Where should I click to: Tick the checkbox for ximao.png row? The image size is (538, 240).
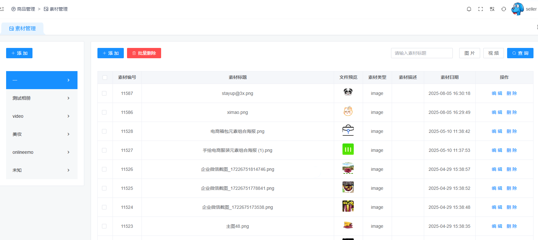pos(104,112)
